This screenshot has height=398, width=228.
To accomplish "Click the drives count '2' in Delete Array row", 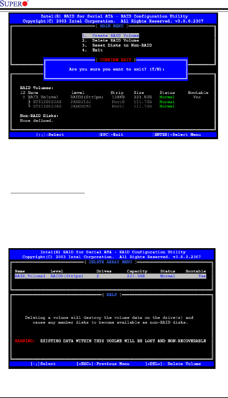I will click(98, 276).
